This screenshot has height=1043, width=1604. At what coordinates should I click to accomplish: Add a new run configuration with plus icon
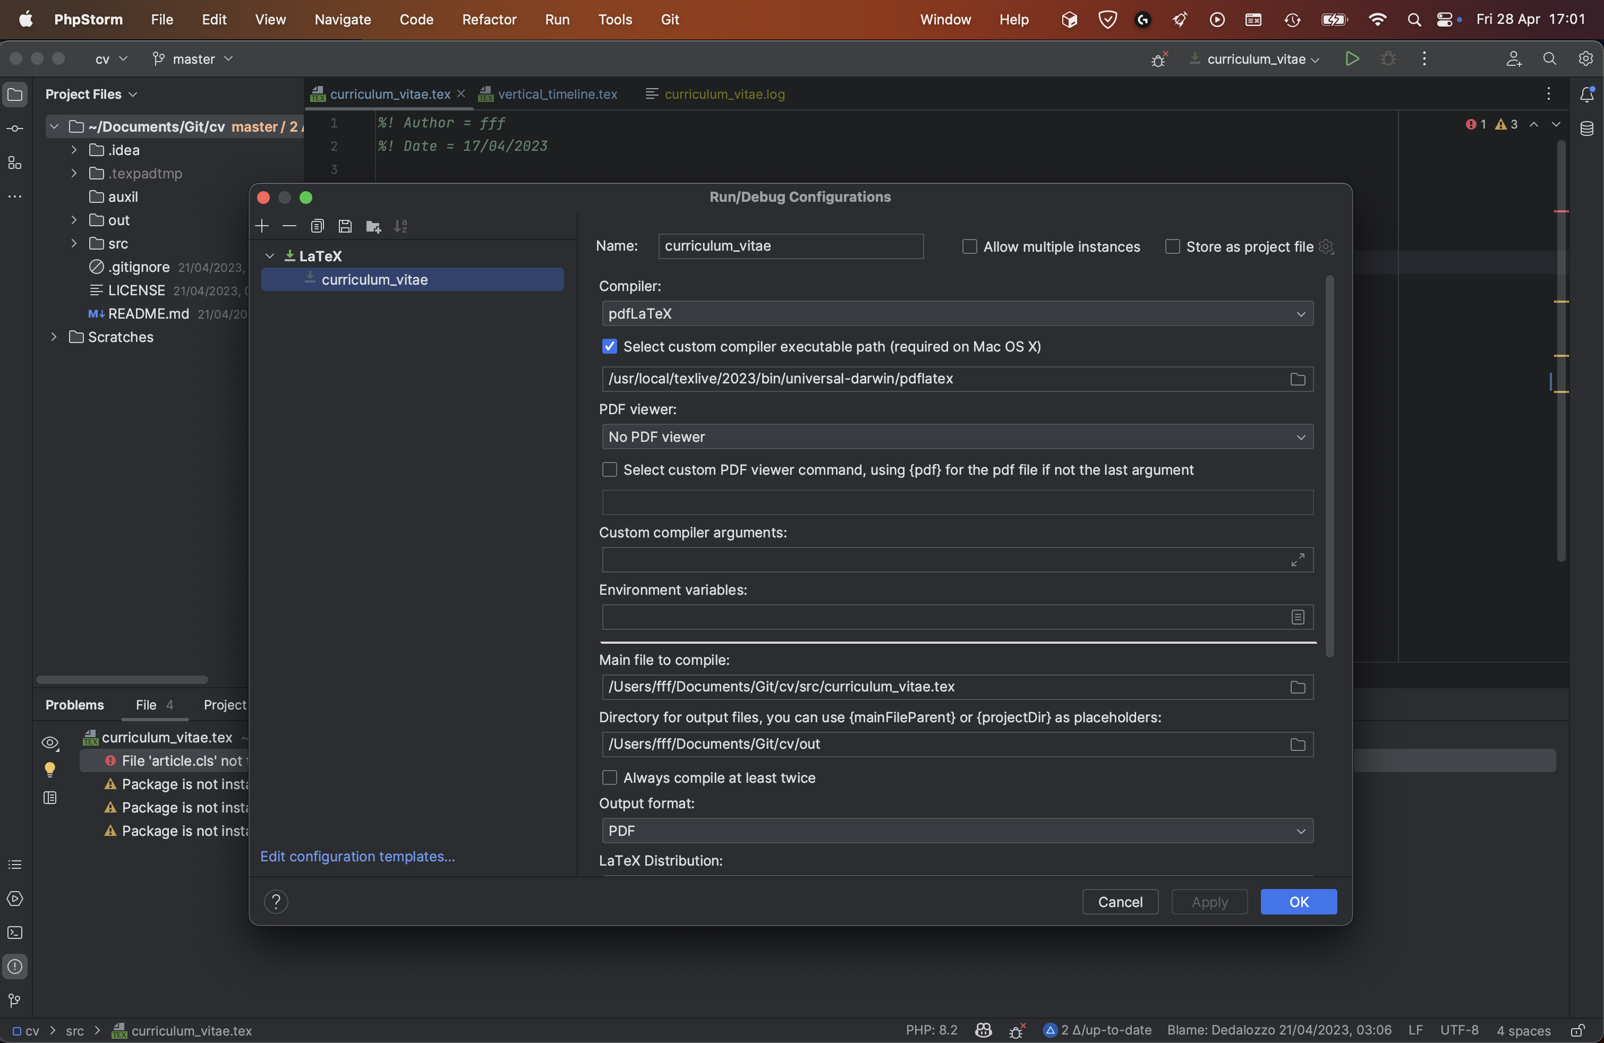pyautogui.click(x=261, y=226)
